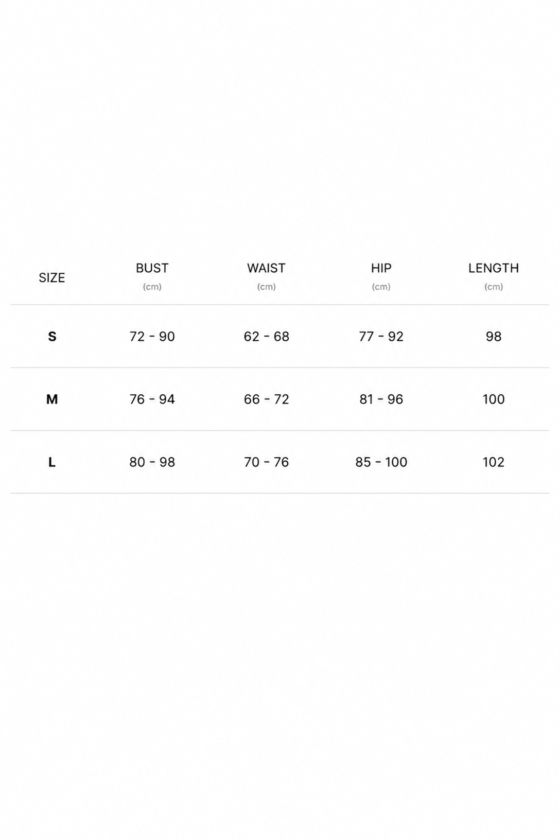The width and height of the screenshot is (560, 840).
Task: Click hip value 85 - 100
Action: [x=381, y=462]
